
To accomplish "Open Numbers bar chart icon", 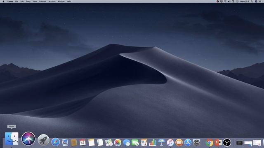I will tap(153, 143).
